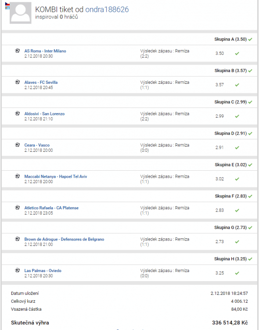
Task: Click the small card icon under the flag
Action: click(7, 8)
